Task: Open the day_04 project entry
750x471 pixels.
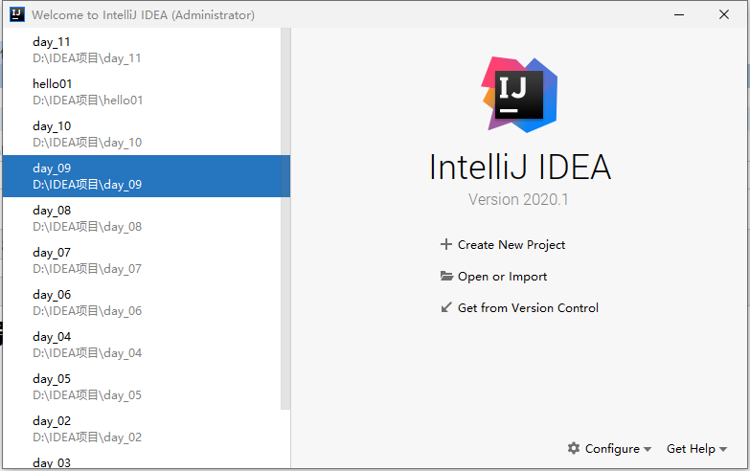Action: pos(86,345)
